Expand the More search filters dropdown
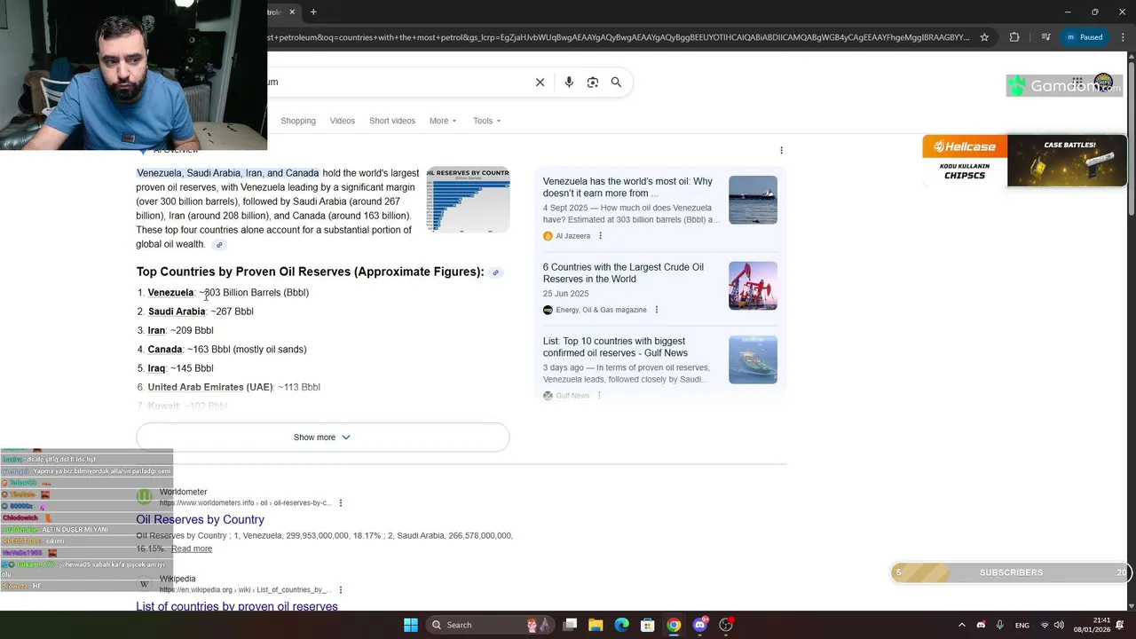 [443, 121]
